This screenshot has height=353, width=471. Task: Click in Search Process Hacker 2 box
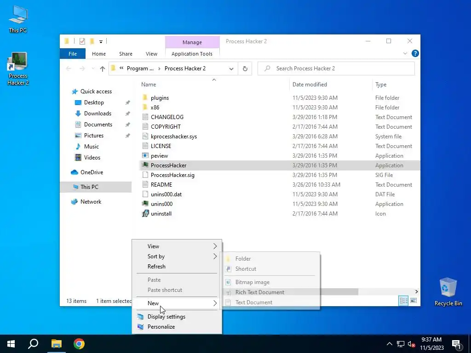click(x=336, y=68)
